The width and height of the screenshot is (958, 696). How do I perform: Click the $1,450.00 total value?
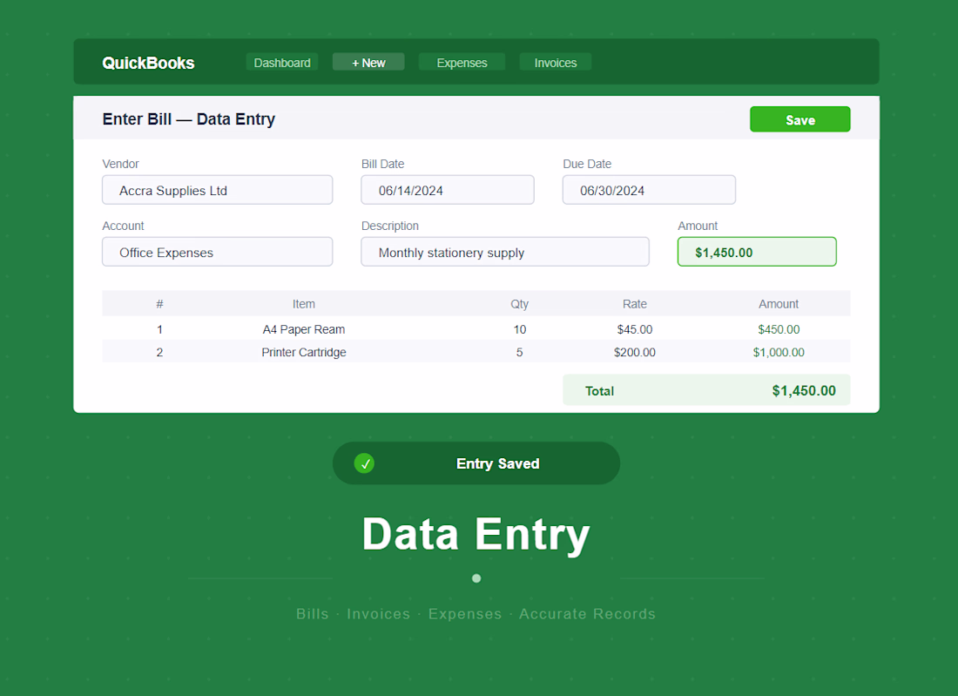click(x=804, y=390)
